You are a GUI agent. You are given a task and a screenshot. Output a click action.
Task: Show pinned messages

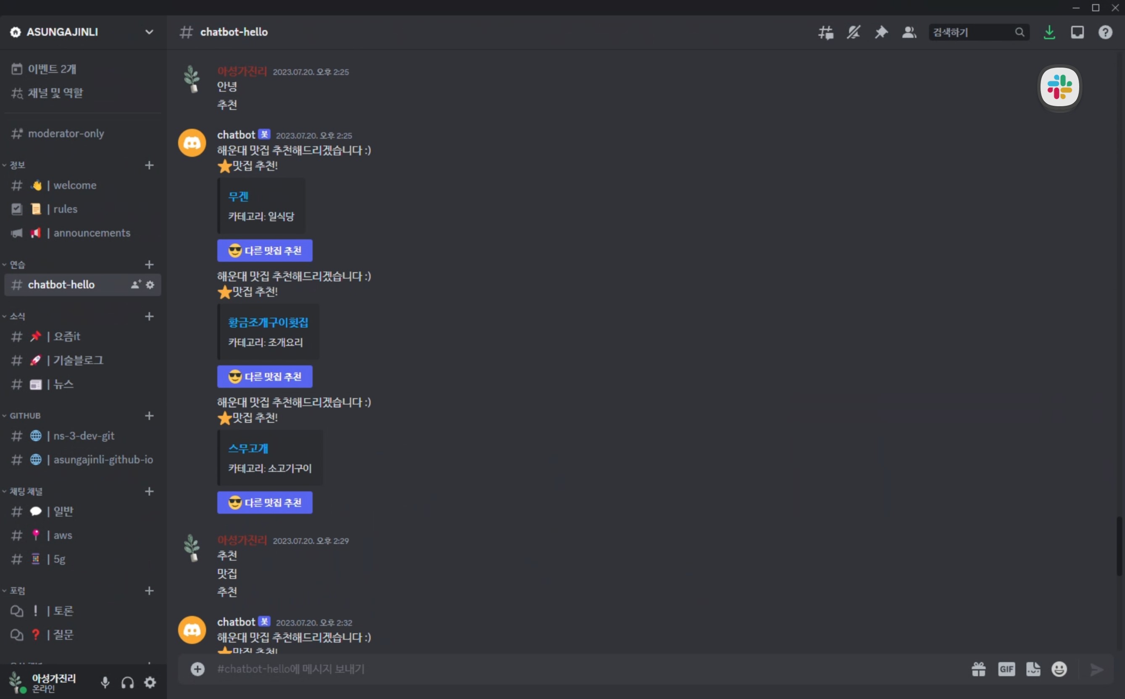[x=881, y=32]
